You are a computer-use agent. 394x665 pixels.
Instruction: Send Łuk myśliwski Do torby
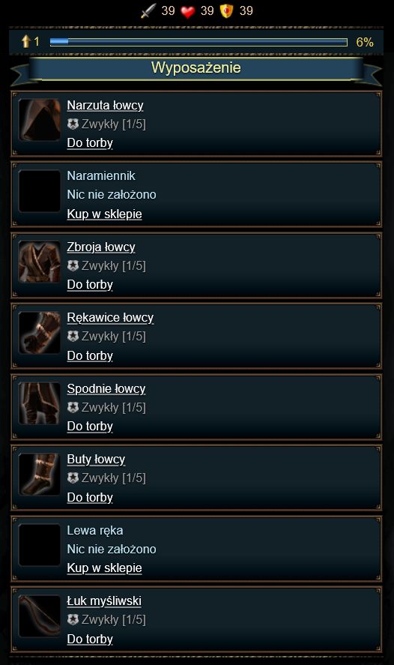[90, 639]
